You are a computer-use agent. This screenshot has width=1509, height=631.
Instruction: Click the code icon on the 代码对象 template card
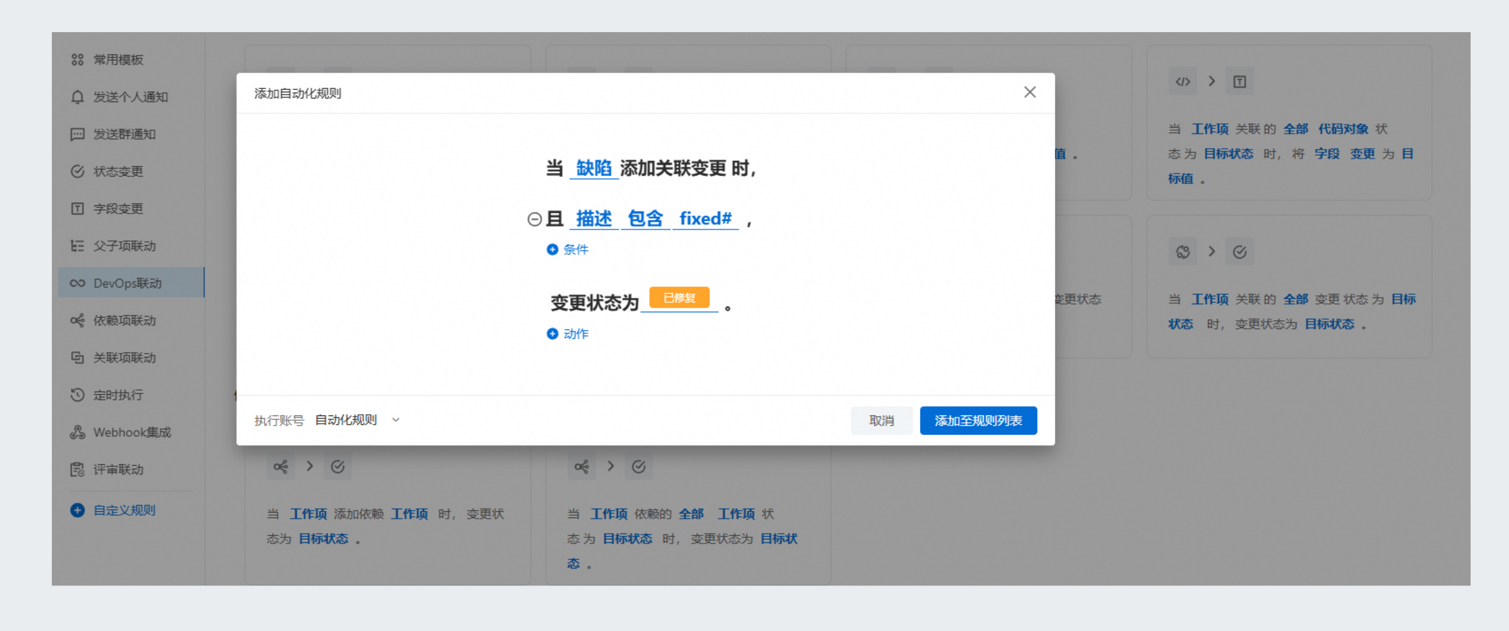[x=1183, y=82]
